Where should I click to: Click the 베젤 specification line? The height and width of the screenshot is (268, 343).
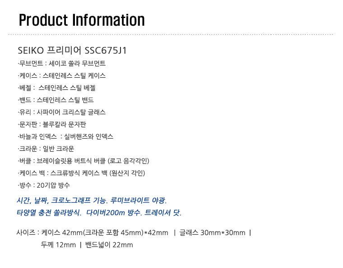pos(57,88)
